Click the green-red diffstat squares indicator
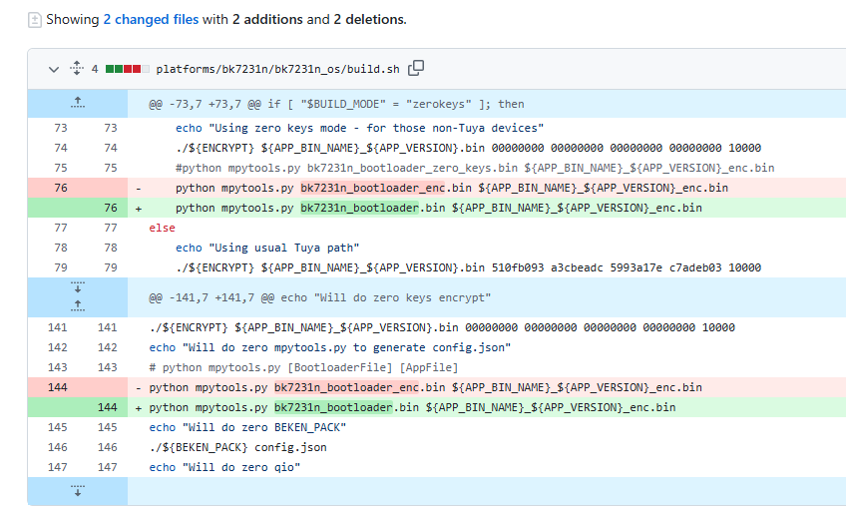This screenshot has width=846, height=512. click(127, 69)
